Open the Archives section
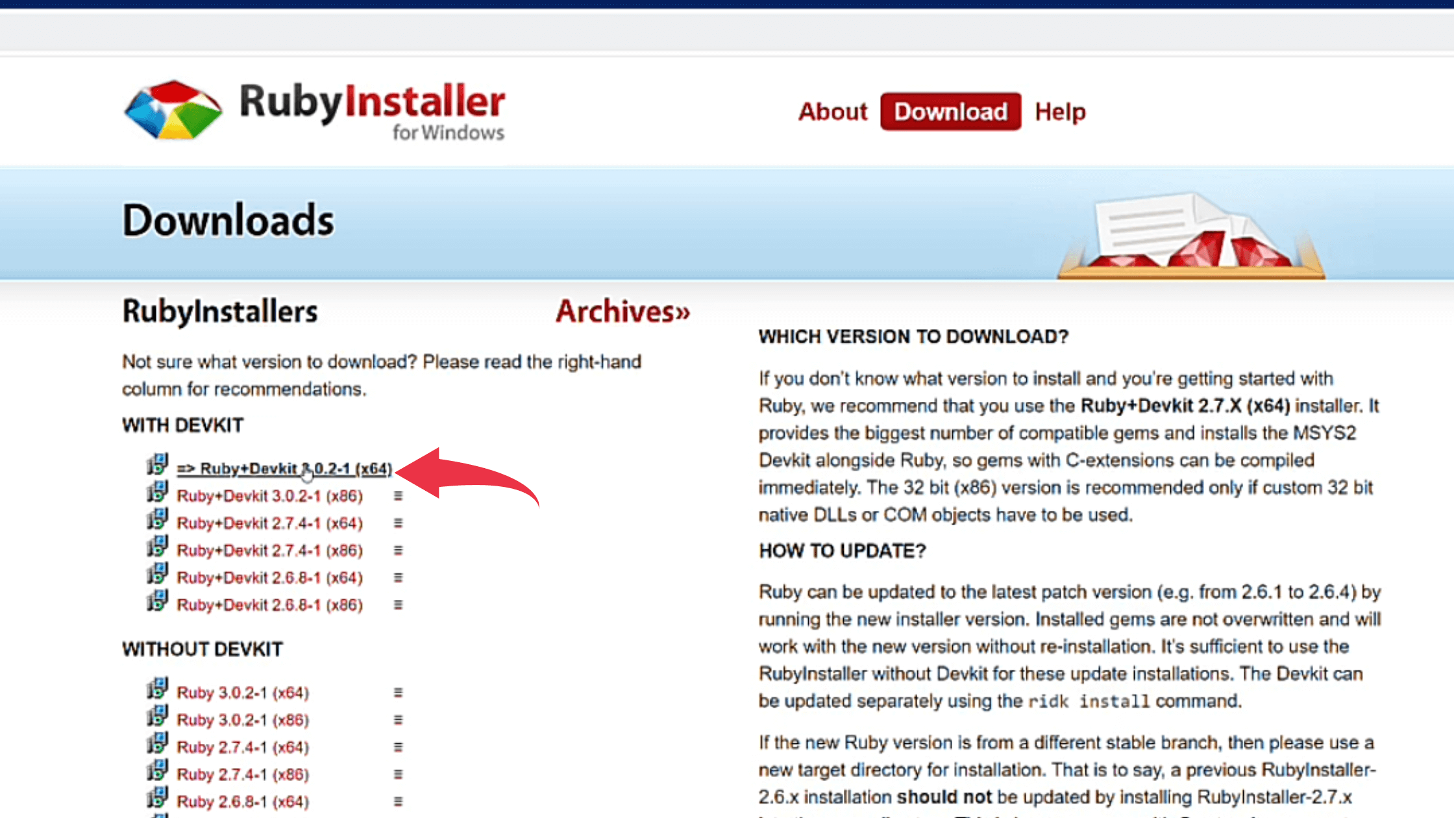The height and width of the screenshot is (818, 1454). (621, 310)
